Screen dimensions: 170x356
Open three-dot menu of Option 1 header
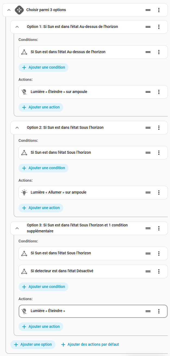tap(159, 27)
